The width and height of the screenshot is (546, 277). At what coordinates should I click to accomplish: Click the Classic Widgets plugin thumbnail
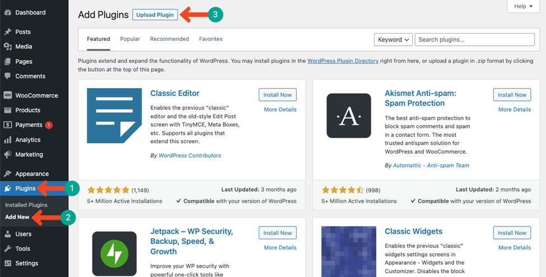tap(349, 252)
